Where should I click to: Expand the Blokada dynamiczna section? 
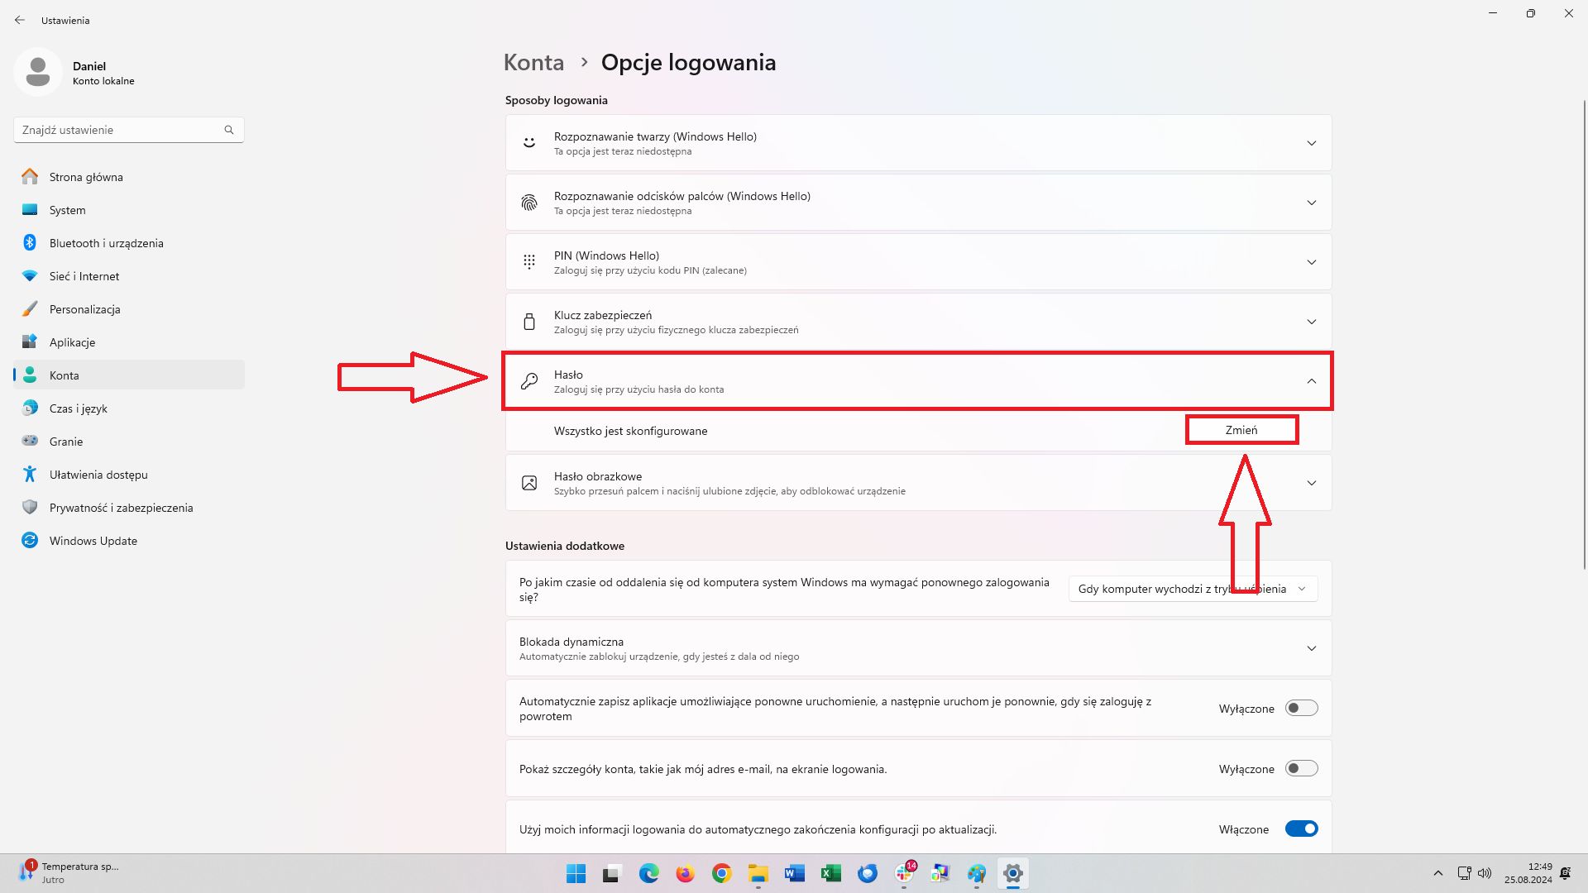point(1311,648)
